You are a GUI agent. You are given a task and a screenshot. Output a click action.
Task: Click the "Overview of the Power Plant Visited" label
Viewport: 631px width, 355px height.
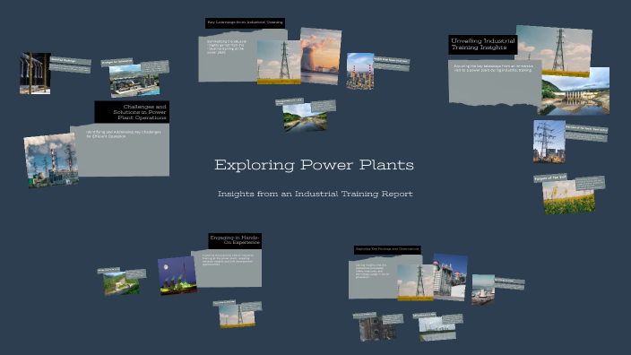click(586, 129)
